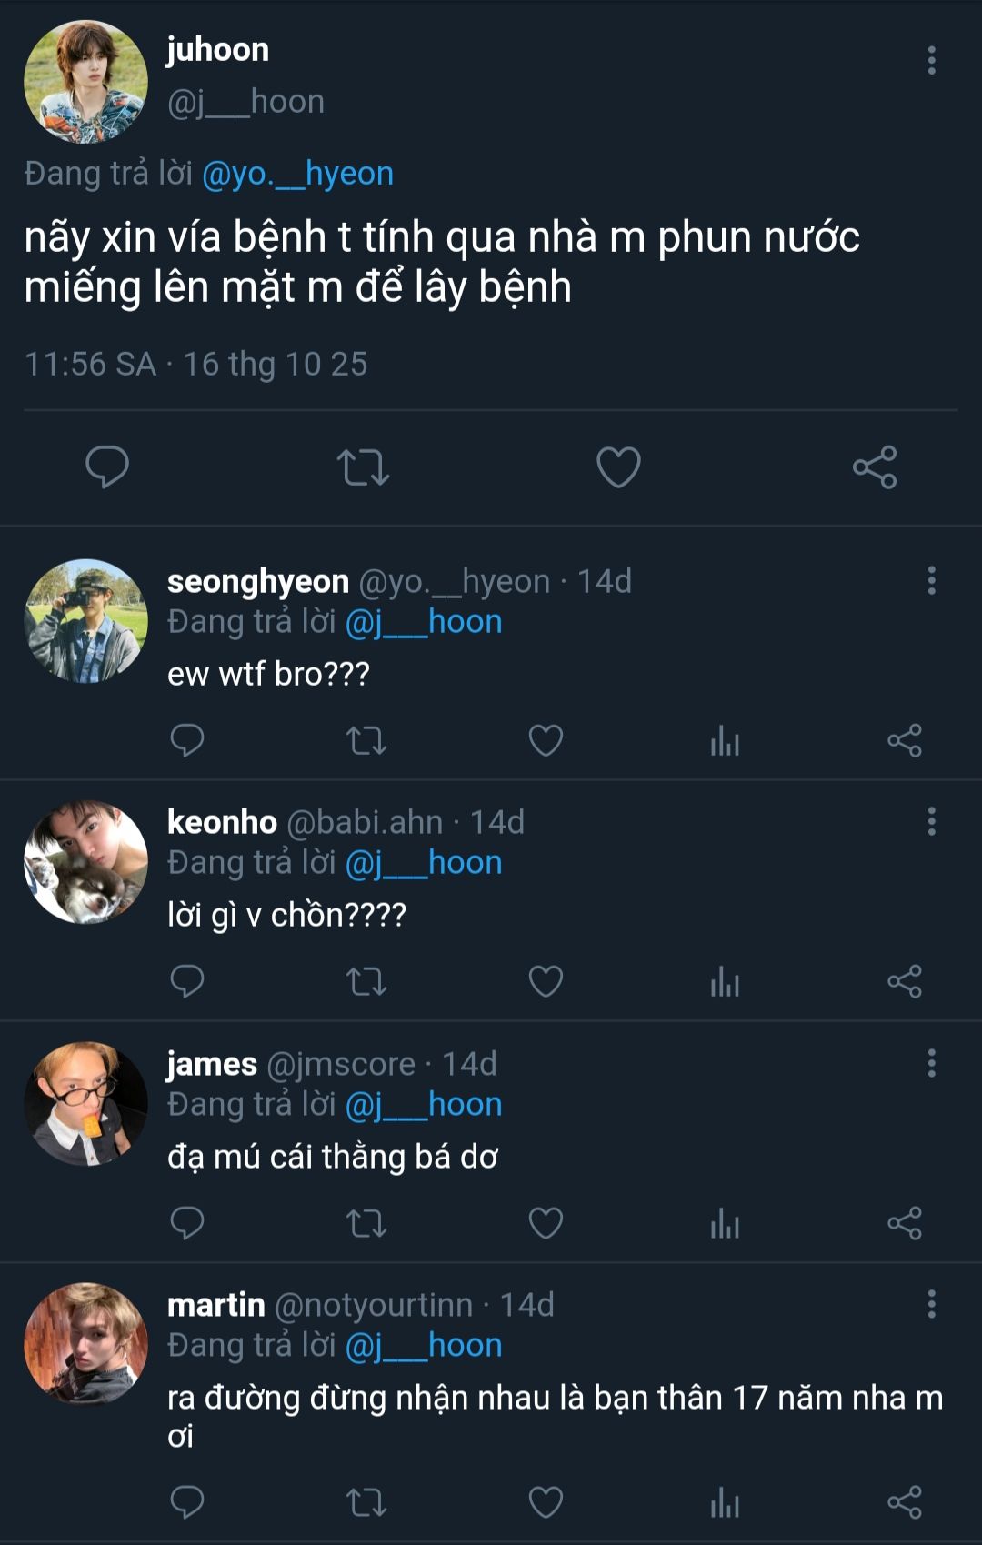
Task: View analytics on james's reply
Action: pyautogui.click(x=725, y=1223)
